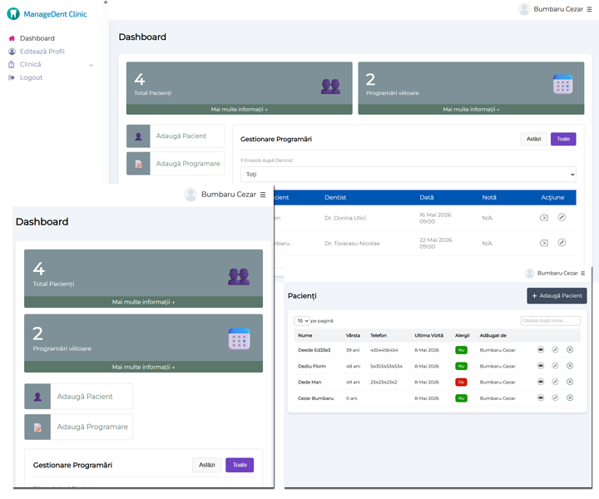Screen dimensions: 599x499
Task: Click the + Adaugă Pacient button on Pacienți page
Action: 557,296
